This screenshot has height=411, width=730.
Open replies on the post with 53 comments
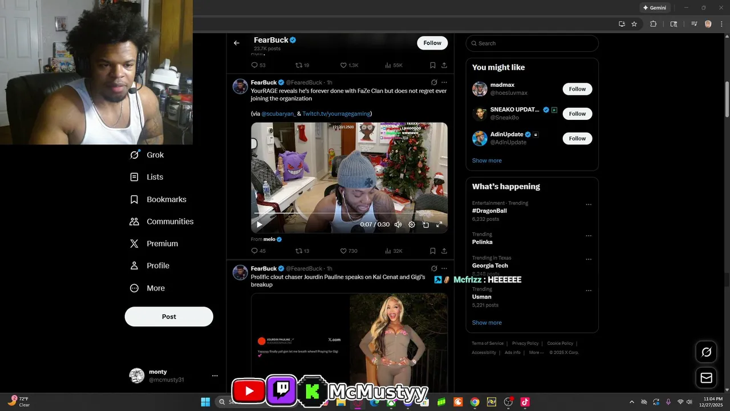pyautogui.click(x=258, y=65)
